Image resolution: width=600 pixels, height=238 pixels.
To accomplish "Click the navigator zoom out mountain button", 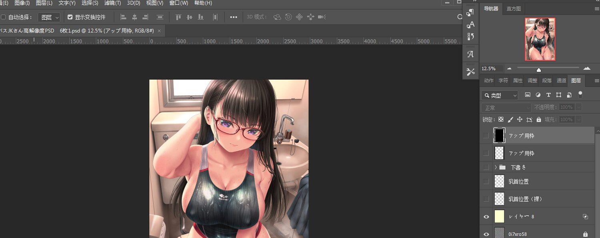I will click(509, 69).
